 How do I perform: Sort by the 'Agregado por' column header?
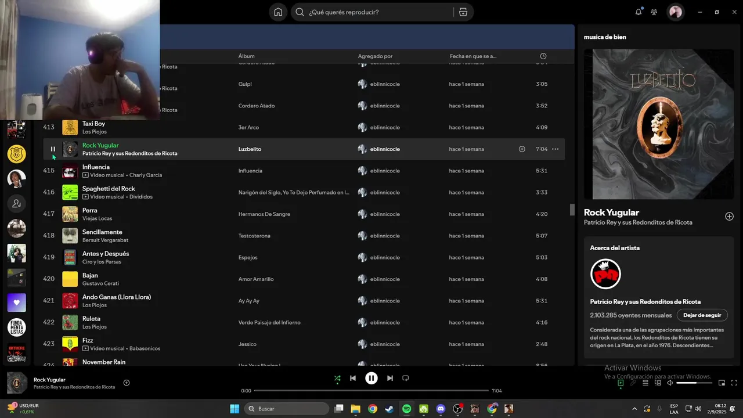[x=375, y=56]
